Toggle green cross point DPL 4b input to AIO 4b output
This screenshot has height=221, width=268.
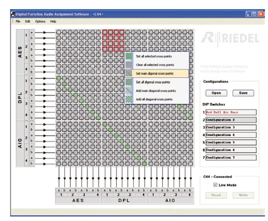[191, 118]
